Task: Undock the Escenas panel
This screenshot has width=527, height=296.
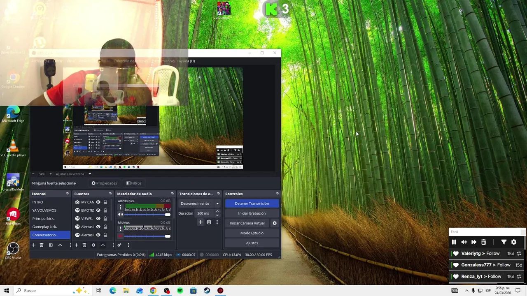Action: [x=68, y=194]
